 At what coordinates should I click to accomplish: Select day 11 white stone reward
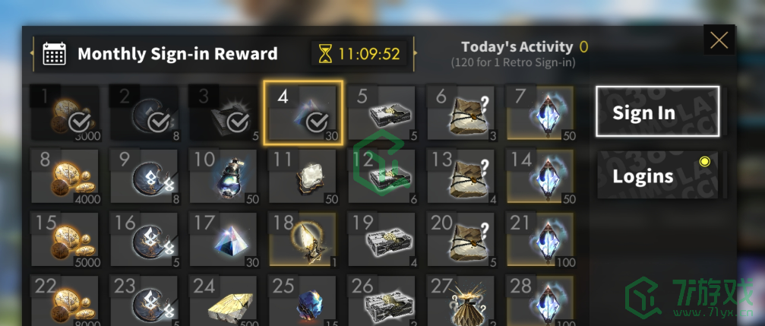[x=303, y=176]
